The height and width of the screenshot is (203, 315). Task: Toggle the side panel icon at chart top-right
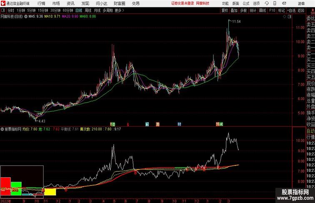tap(290, 17)
